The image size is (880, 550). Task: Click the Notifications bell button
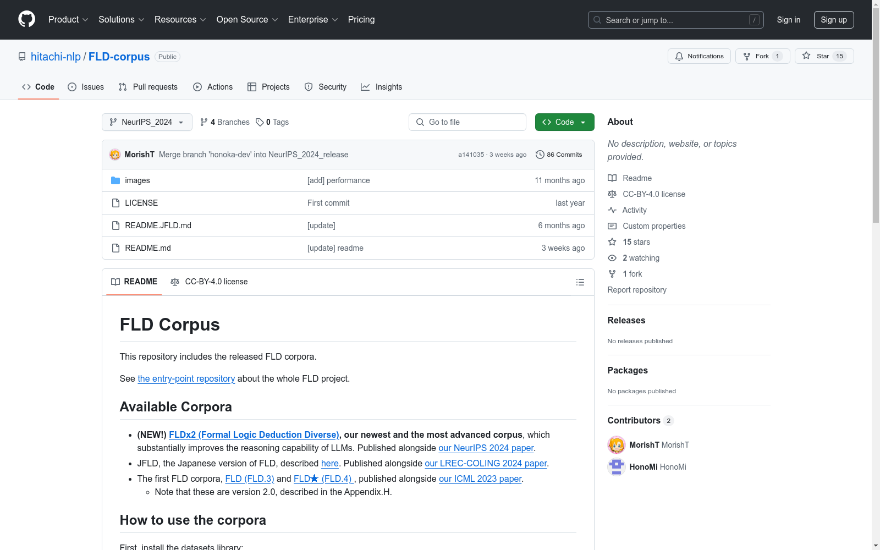[x=699, y=56]
